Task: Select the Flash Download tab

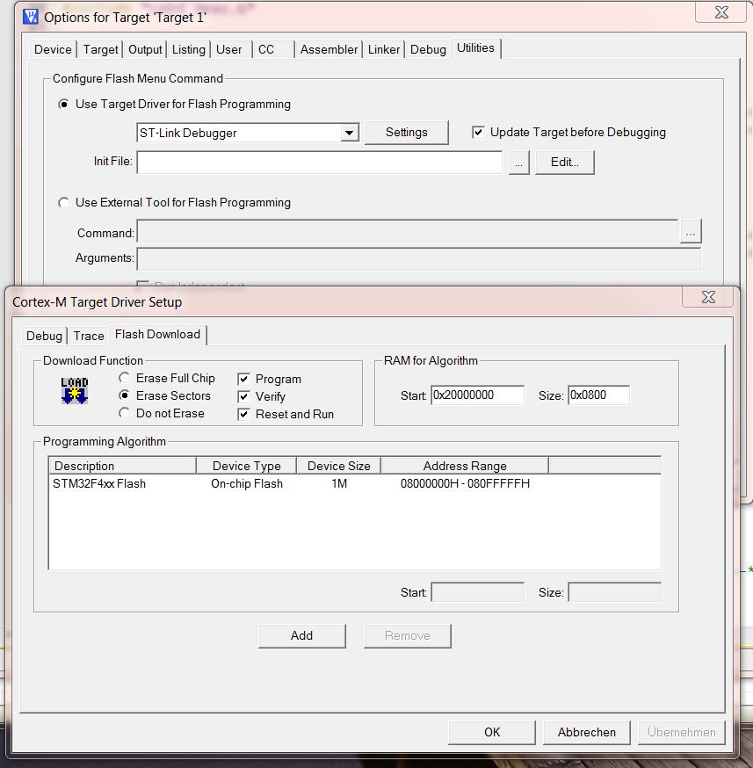Action: [157, 335]
